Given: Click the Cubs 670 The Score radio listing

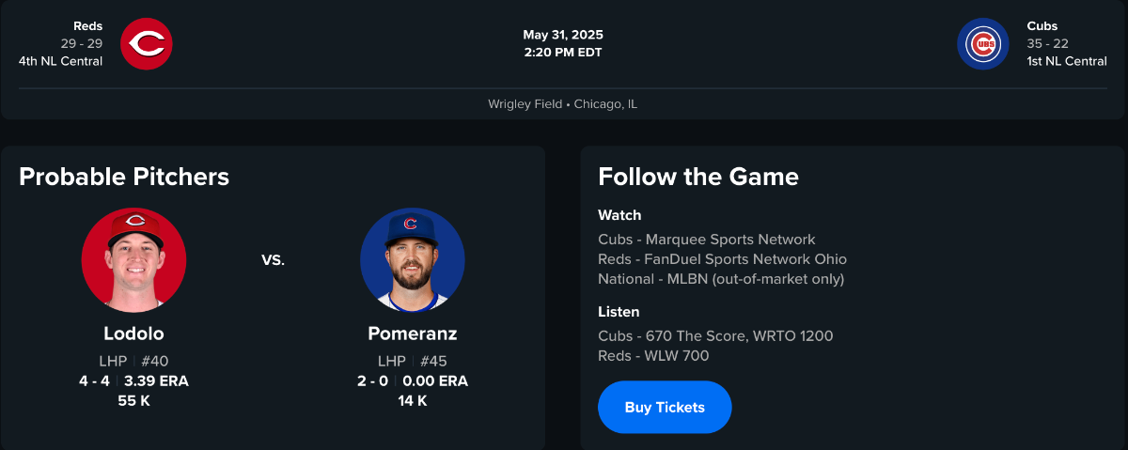Looking at the screenshot, I should point(715,336).
